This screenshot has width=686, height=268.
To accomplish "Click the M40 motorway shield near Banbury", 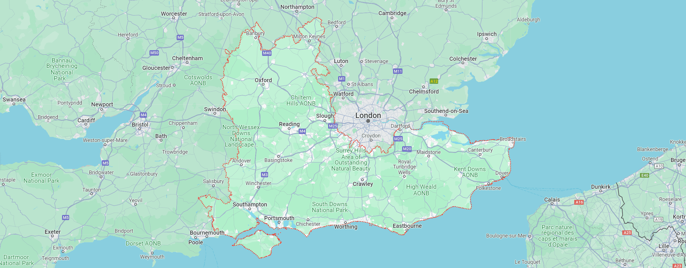I will [267, 53].
